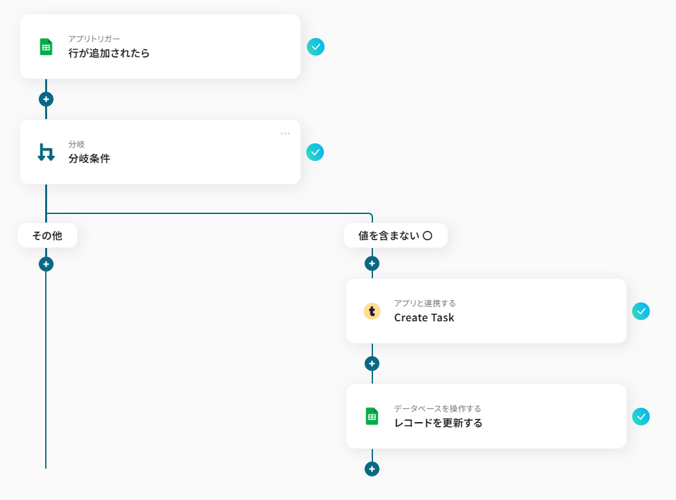
Task: Click the check status beside 行が追加されたら
Action: [x=316, y=47]
